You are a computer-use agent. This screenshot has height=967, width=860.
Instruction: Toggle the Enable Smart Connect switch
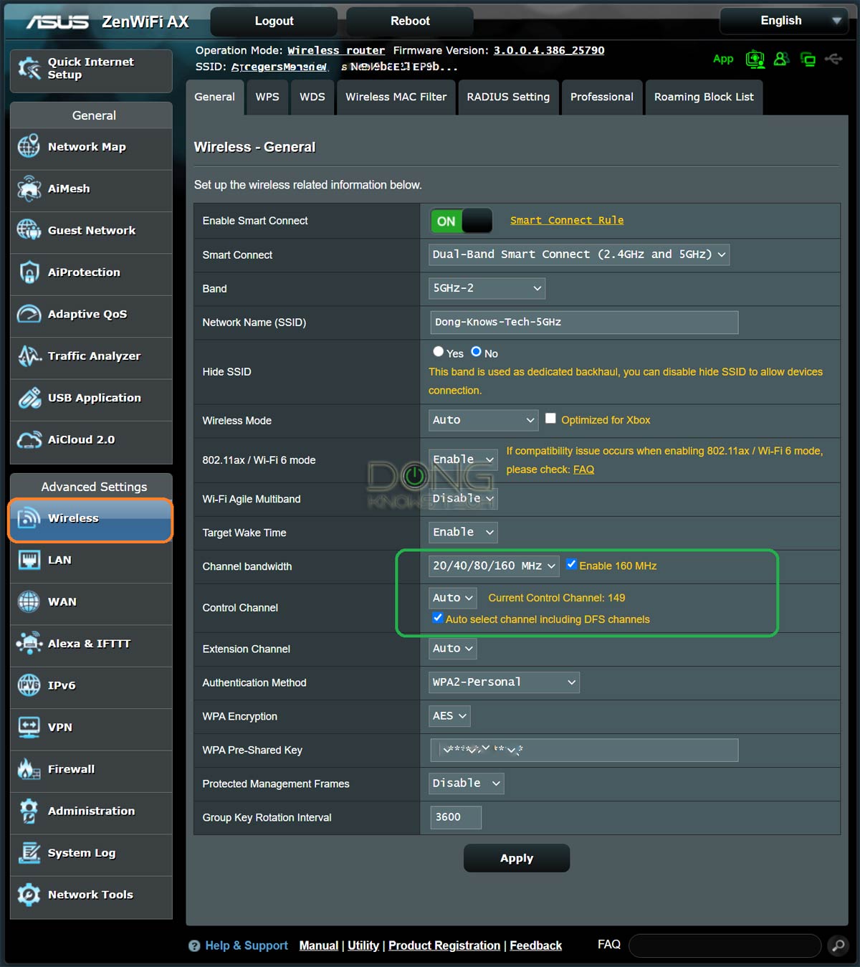click(x=461, y=221)
